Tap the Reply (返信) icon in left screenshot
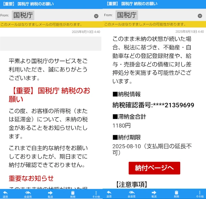 tap(5, 194)
